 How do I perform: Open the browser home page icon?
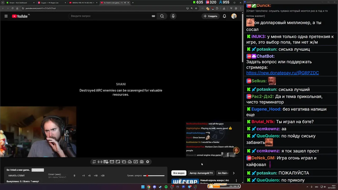(x=17, y=8)
